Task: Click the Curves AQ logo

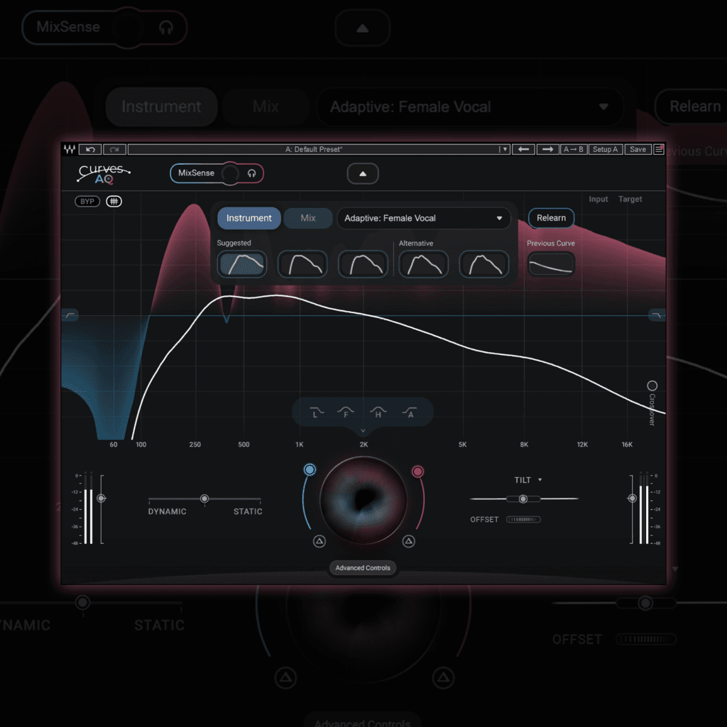Action: (104, 173)
